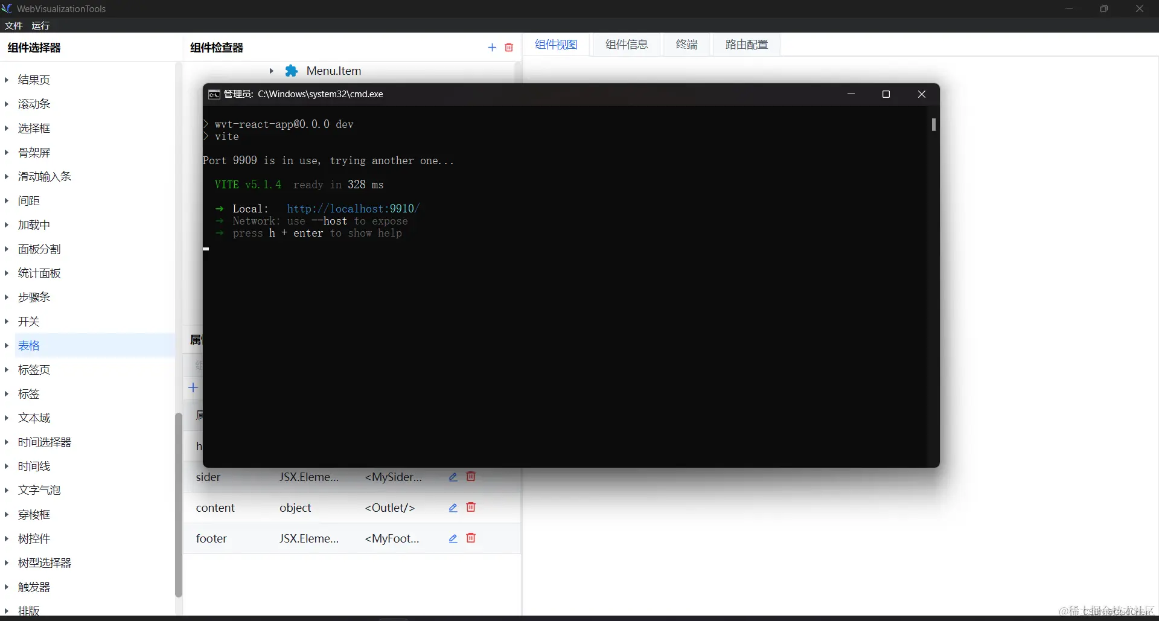Edit the sider property row
Viewport: 1159px width, 621px height.
point(453,477)
